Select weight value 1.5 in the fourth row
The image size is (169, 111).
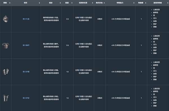68,98
